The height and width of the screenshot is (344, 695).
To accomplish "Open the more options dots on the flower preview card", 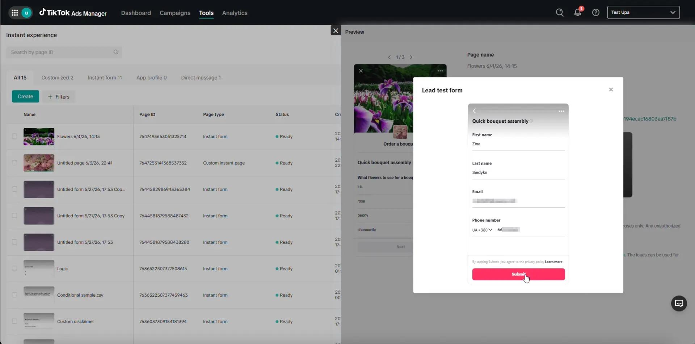I will tap(440, 71).
